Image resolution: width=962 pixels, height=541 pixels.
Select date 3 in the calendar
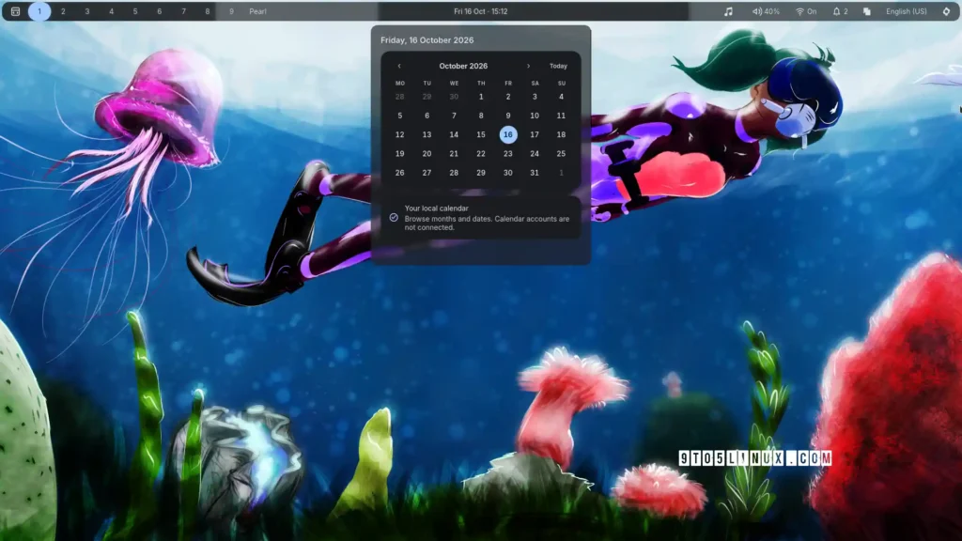[x=535, y=97]
